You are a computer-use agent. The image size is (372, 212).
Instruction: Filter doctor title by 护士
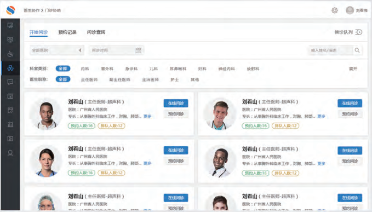click(175, 79)
